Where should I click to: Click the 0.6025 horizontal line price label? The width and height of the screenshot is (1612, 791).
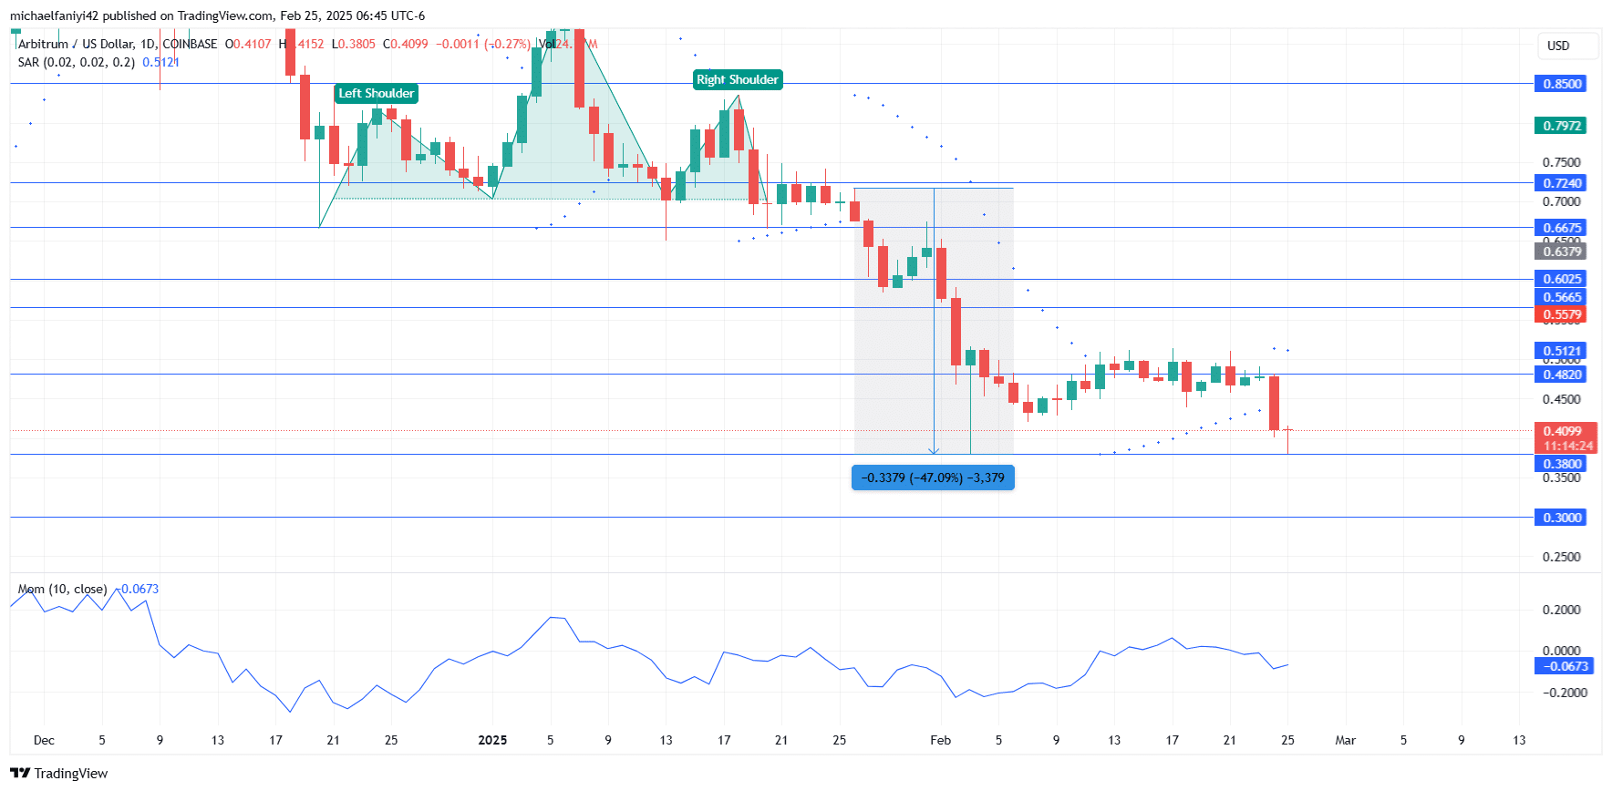[1561, 279]
